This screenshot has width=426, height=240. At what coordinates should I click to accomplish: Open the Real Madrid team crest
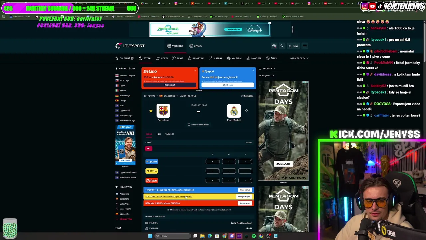coord(234,111)
